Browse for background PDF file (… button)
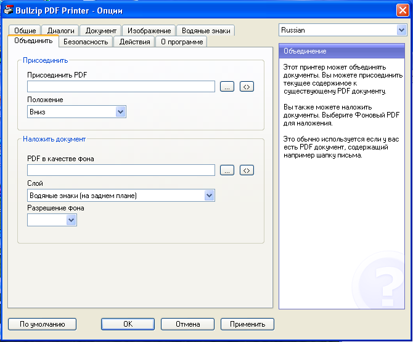Image resolution: width=413 pixels, height=342 pixels. click(227, 170)
